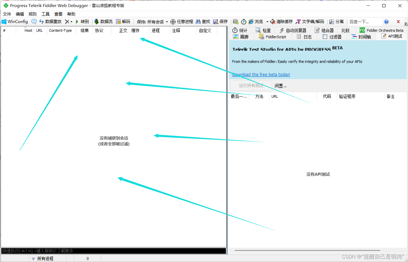Screen dimensions: 408x262
Task: Click the 闲置... status button
Action: [x=280, y=86]
